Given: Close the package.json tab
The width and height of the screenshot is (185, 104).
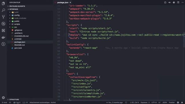Looking at the screenshot, I should 70,3.
